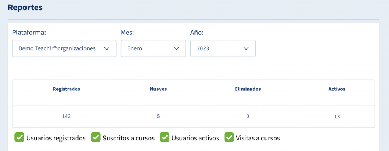
Task: Open the Año dropdown showing 2023
Action: 223,49
